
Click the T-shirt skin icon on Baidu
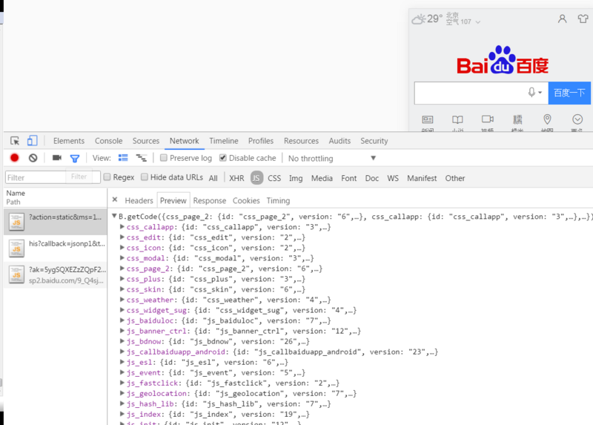[582, 19]
